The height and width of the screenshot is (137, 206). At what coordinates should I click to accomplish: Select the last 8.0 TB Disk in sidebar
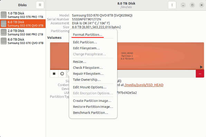coord(23,41)
